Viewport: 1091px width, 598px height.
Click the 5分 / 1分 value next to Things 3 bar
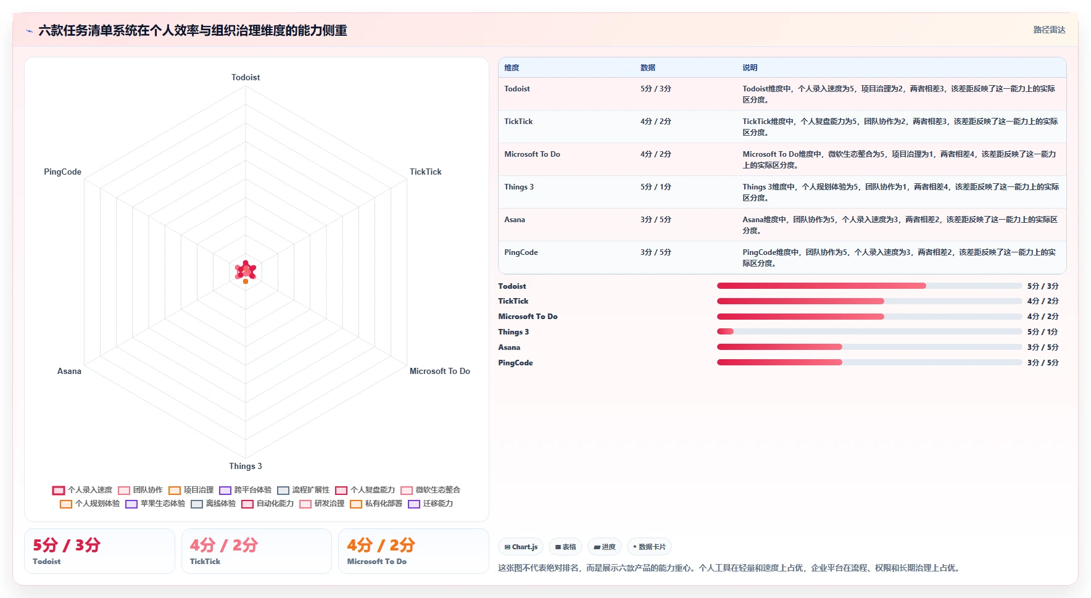click(1043, 332)
